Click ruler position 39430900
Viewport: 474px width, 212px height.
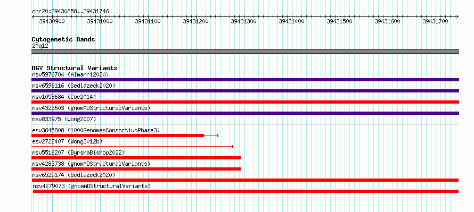pyautogui.click(x=52, y=21)
